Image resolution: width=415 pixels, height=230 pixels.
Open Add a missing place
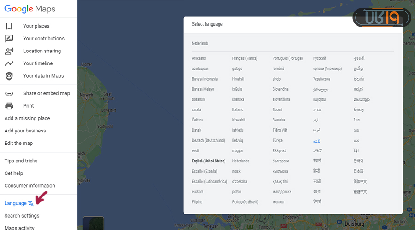point(27,118)
